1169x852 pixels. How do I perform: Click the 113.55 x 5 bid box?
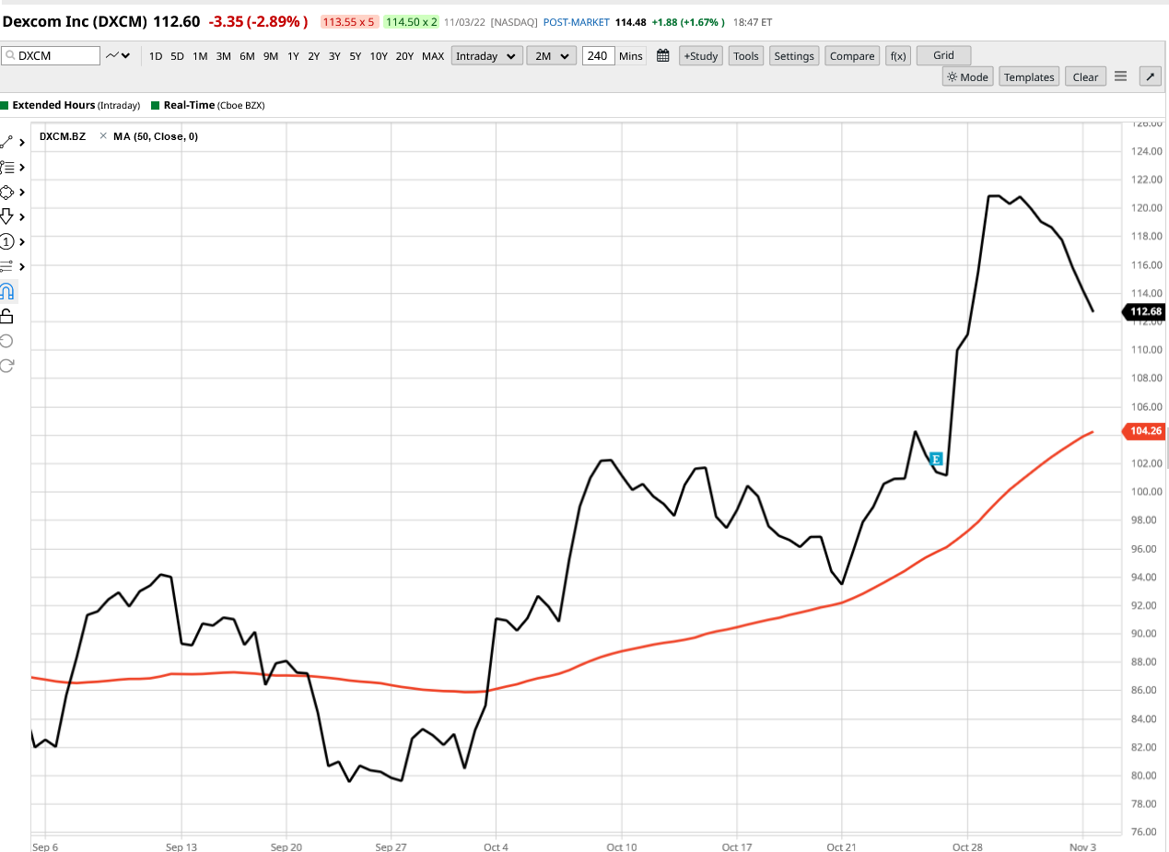coord(348,21)
